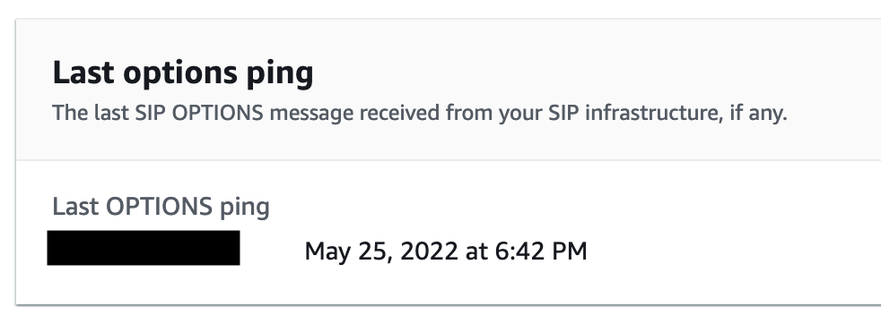Click the words "message received" in the description

355,114
